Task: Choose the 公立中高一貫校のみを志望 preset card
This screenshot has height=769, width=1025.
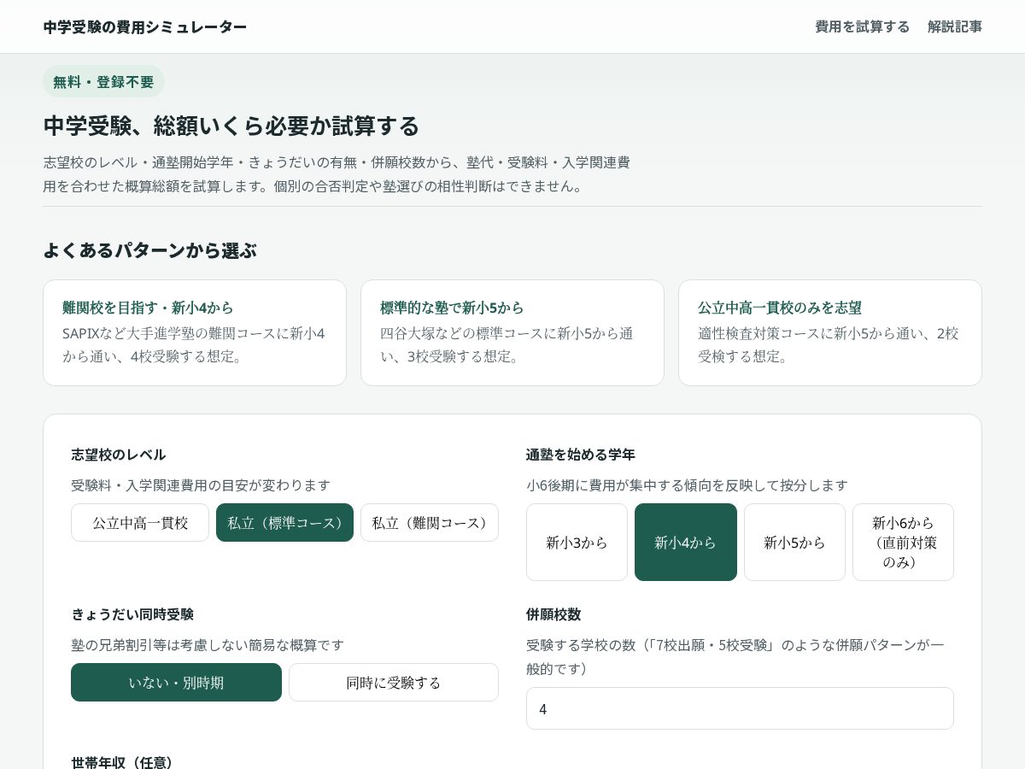Action: [830, 332]
